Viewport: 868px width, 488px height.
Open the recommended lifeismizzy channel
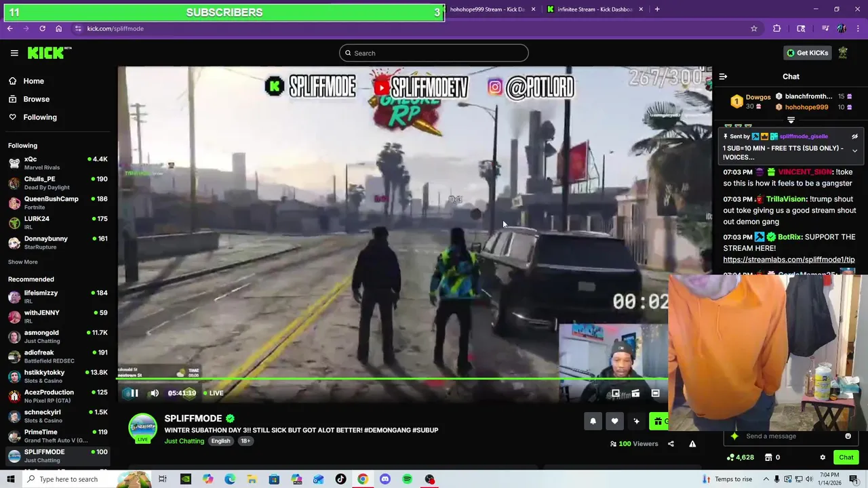[58, 297]
